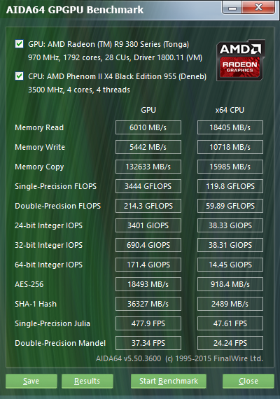
Task: Select the GPU Memory Read result 6010 MB/s
Action: pos(148,127)
